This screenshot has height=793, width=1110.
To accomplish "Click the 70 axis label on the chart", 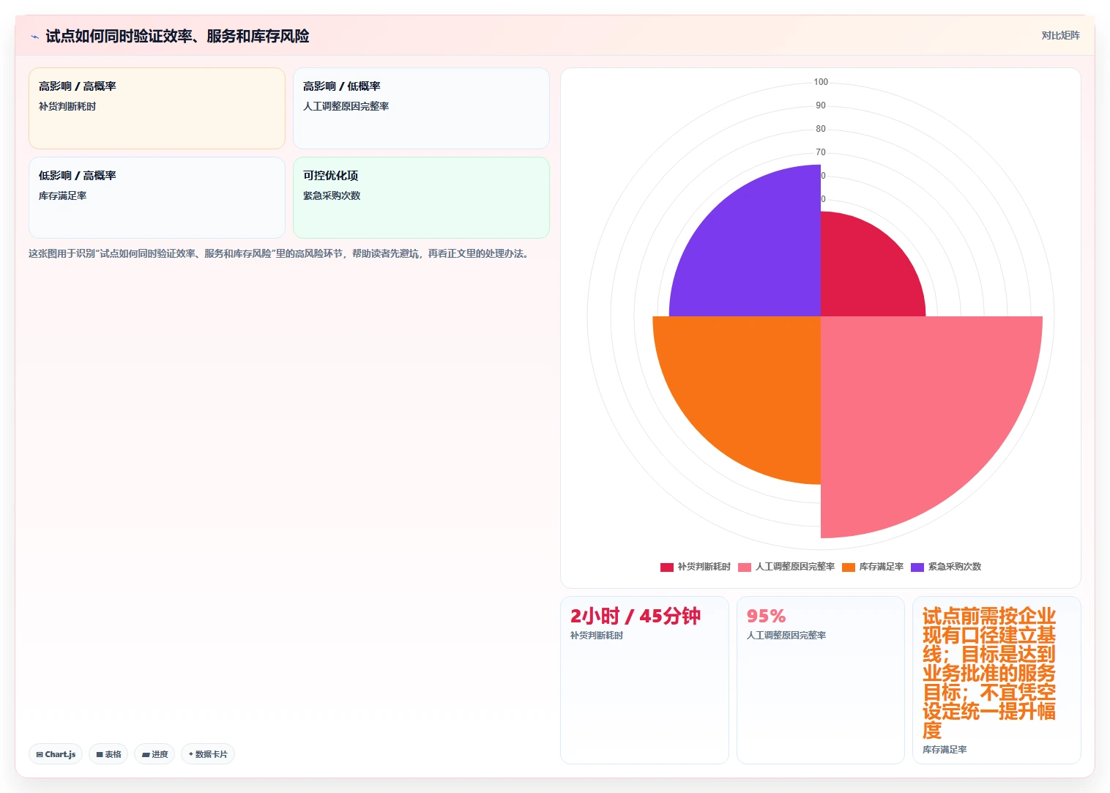I will click(x=821, y=152).
